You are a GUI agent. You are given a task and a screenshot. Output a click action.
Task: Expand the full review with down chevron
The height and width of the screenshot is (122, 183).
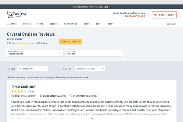[x=92, y=119]
